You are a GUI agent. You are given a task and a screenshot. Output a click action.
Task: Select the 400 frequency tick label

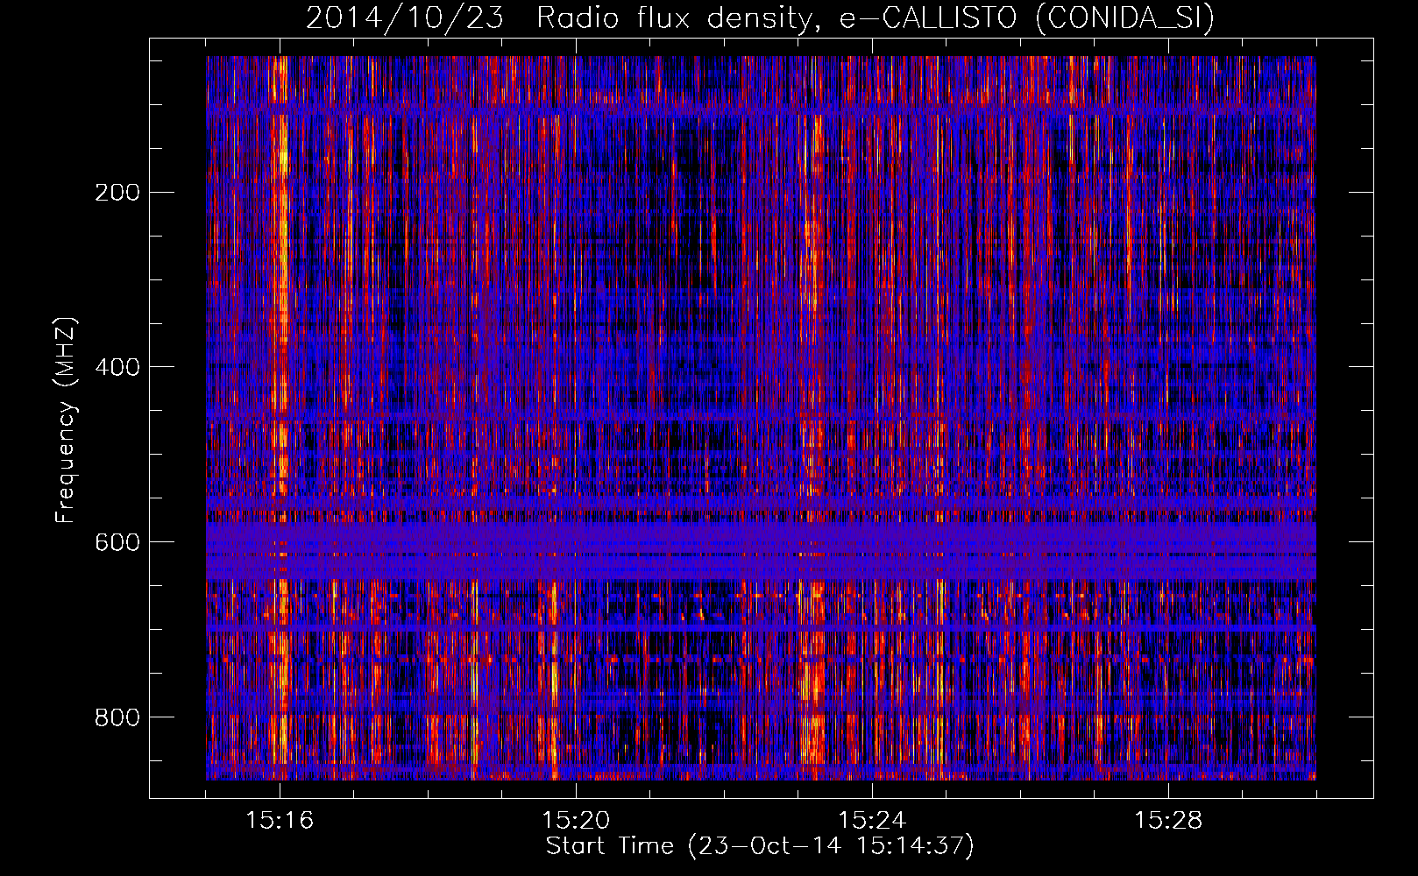click(117, 368)
